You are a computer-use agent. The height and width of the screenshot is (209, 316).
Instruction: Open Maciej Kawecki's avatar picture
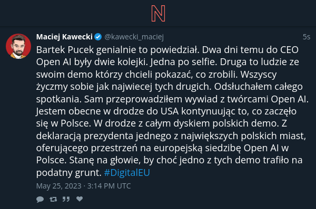[x=18, y=46]
